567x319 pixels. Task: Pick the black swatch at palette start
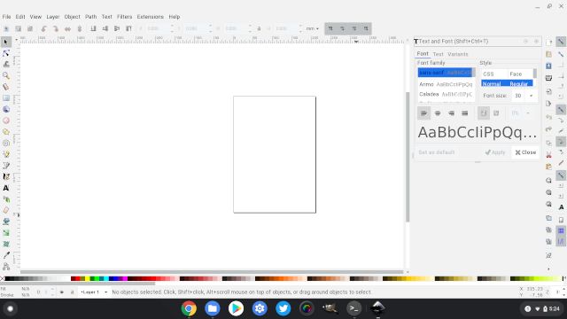coord(7,278)
